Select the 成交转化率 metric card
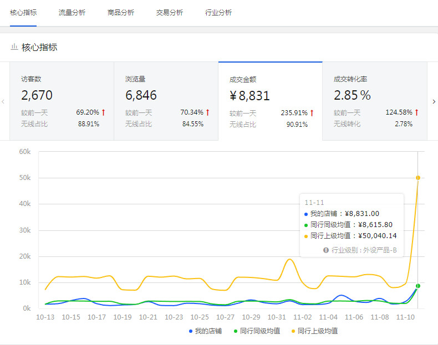The width and height of the screenshot is (438, 345). (374, 101)
